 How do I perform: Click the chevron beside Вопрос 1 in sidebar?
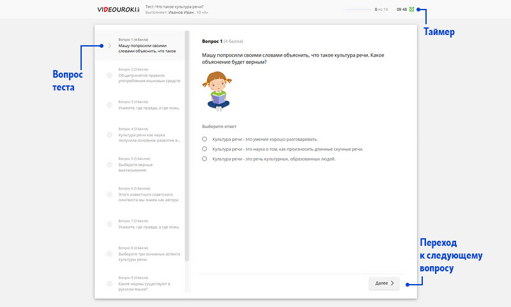109,46
